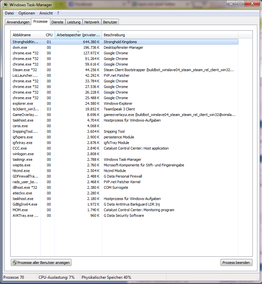Click Prozesse aller Benutzer anzeigen button

pyautogui.click(x=41, y=263)
